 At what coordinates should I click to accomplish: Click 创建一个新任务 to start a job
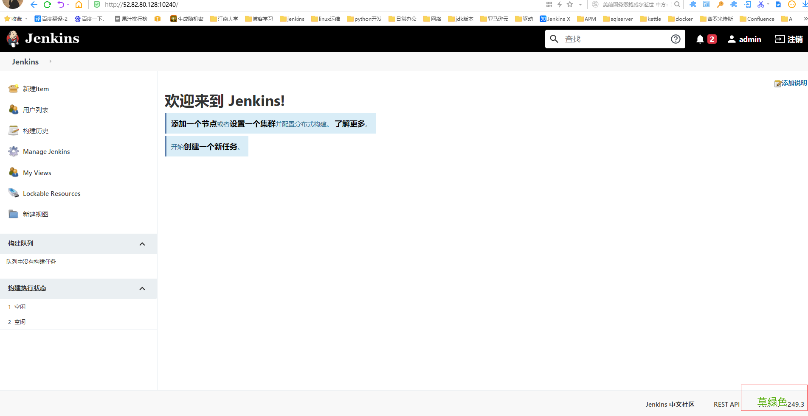[x=212, y=146]
